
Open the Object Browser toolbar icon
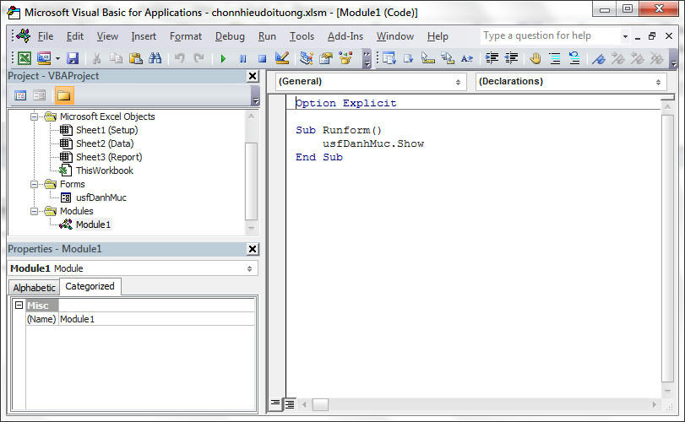coord(345,58)
